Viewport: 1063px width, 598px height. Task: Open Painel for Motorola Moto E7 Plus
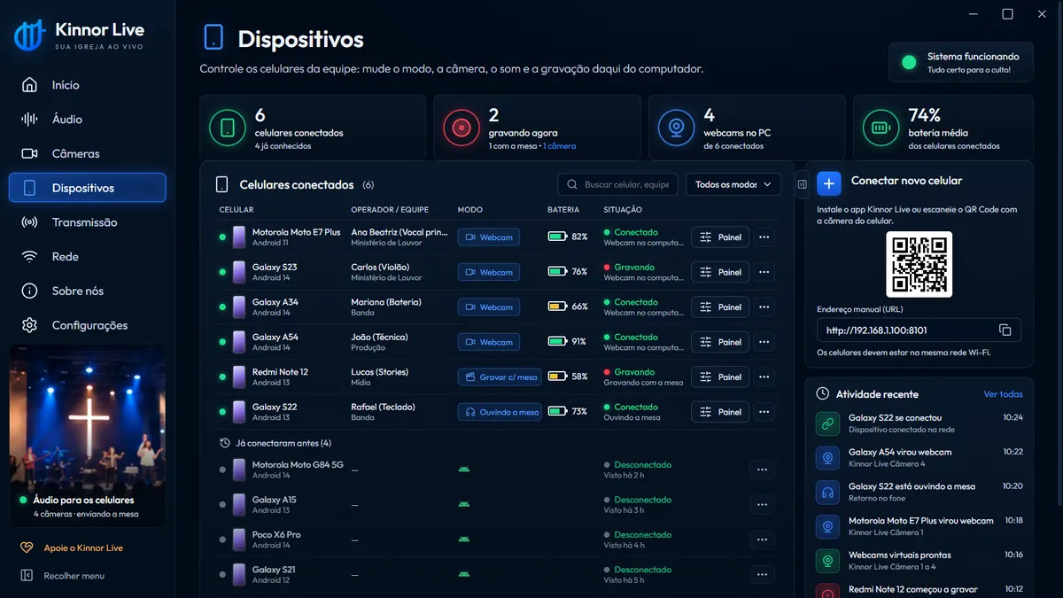click(x=720, y=237)
